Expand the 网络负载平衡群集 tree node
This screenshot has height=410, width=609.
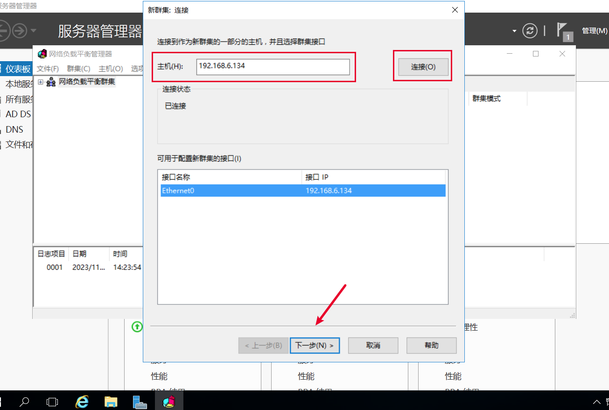(41, 82)
